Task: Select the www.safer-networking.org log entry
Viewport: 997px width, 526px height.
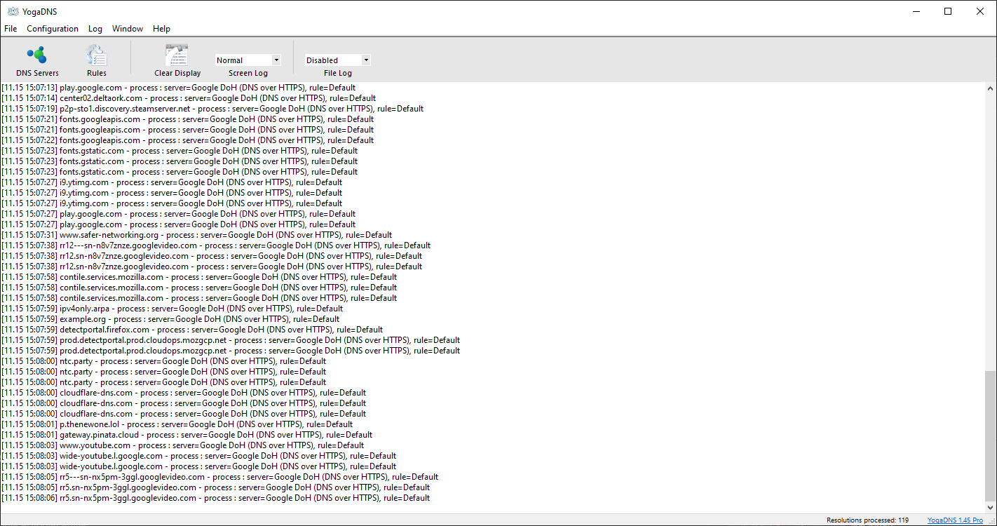Action: [x=196, y=235]
